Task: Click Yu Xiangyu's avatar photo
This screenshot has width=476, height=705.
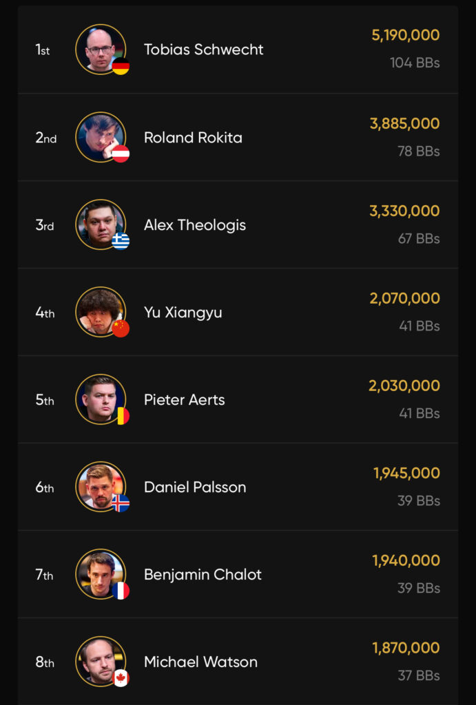Action: 100,311
